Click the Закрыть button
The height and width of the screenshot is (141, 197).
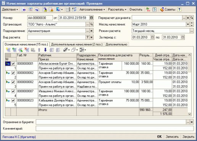tap(188, 137)
